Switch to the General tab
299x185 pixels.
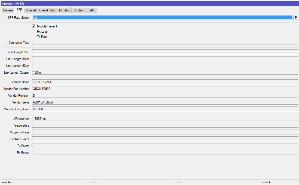pyautogui.click(x=8, y=10)
